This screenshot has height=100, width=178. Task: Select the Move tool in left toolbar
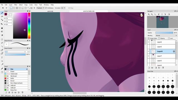pos(2,24)
